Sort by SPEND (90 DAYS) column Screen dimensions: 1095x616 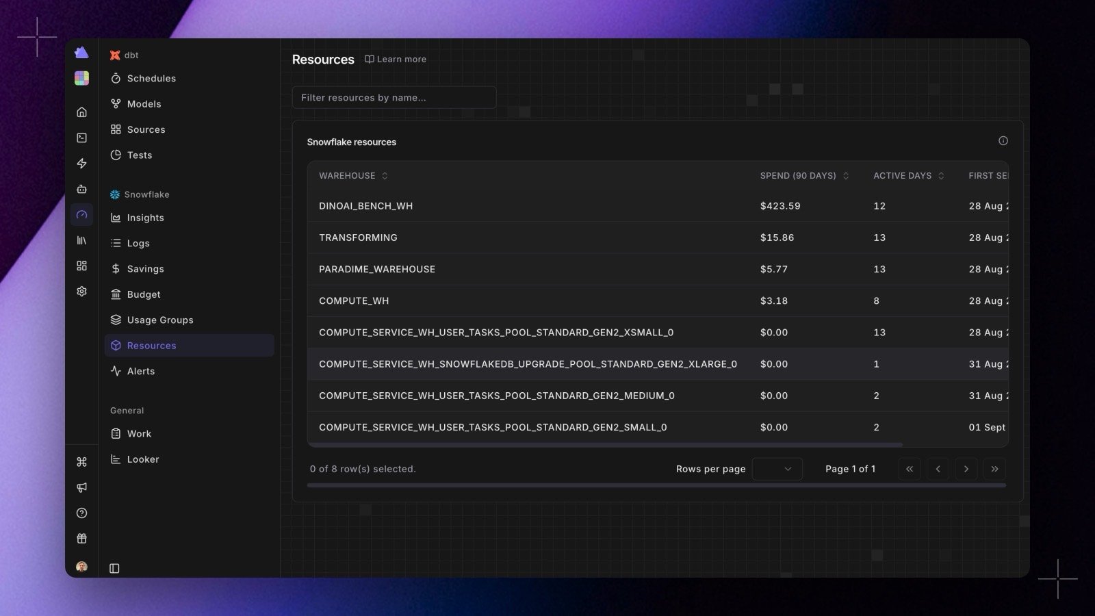click(x=804, y=176)
